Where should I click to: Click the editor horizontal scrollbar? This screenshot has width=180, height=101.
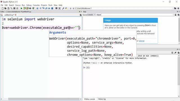(44, 99)
